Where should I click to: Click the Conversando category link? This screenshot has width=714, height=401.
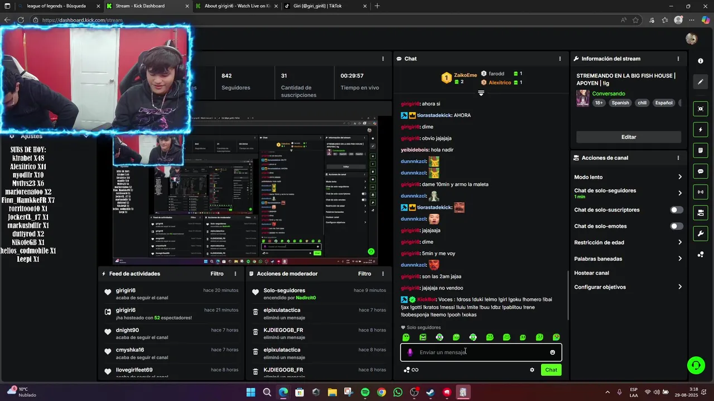[609, 94]
